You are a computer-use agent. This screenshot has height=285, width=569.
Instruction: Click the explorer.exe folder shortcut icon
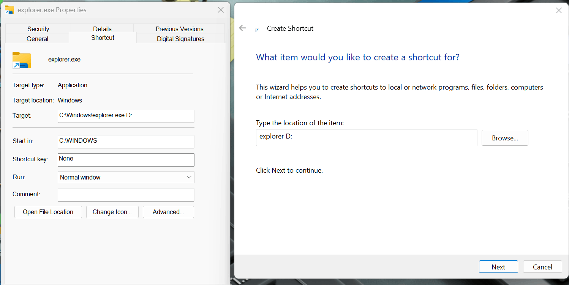tap(21, 60)
